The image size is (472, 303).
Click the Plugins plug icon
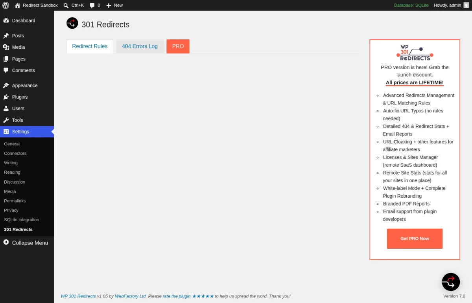(6, 97)
